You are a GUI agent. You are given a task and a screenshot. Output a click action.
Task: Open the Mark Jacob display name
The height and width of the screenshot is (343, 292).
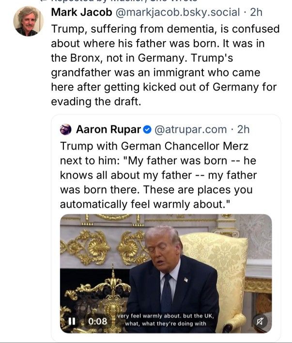[x=81, y=12]
